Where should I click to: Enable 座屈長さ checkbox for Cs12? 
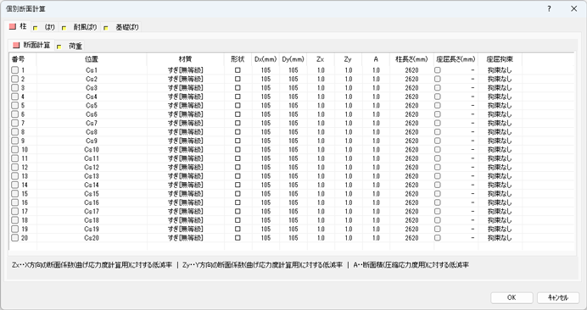[x=437, y=167]
